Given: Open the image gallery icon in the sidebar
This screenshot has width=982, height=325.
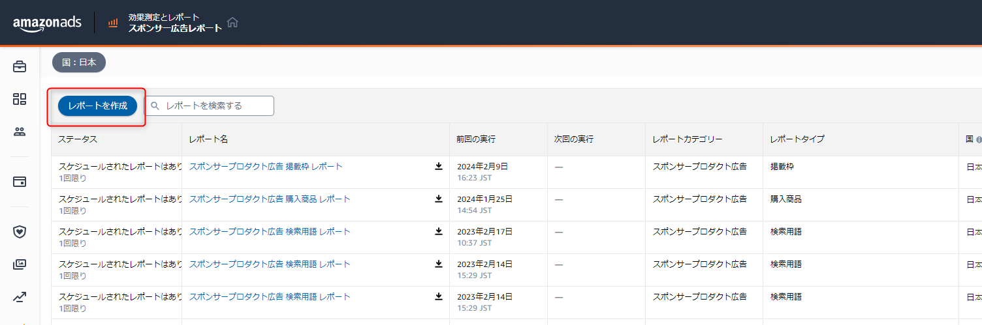Looking at the screenshot, I should (x=20, y=264).
